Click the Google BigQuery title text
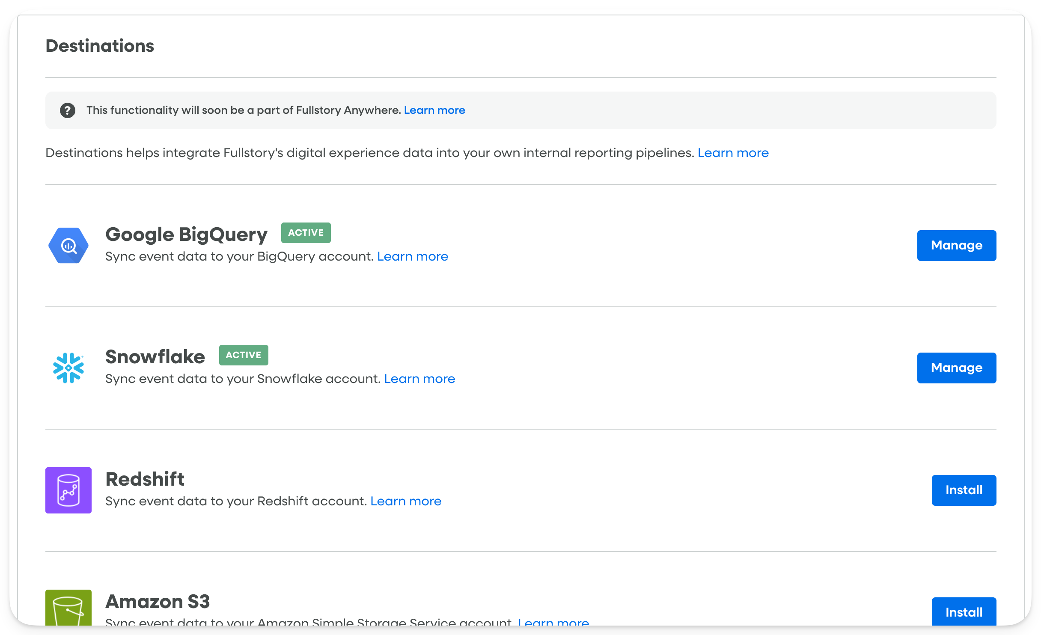This screenshot has height=635, width=1041. point(186,234)
